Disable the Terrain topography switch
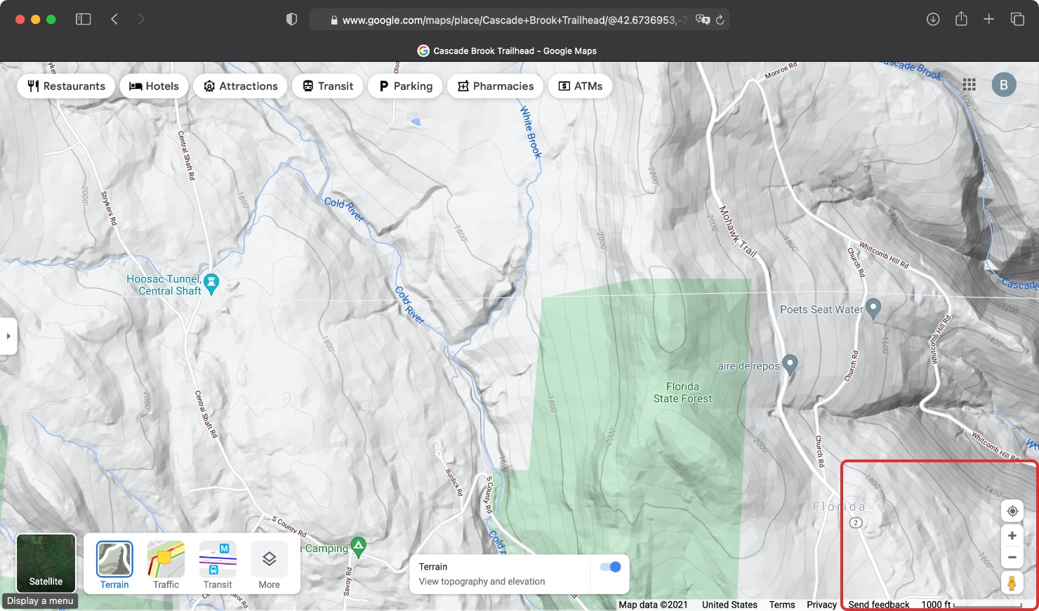The height and width of the screenshot is (611, 1039). (609, 567)
